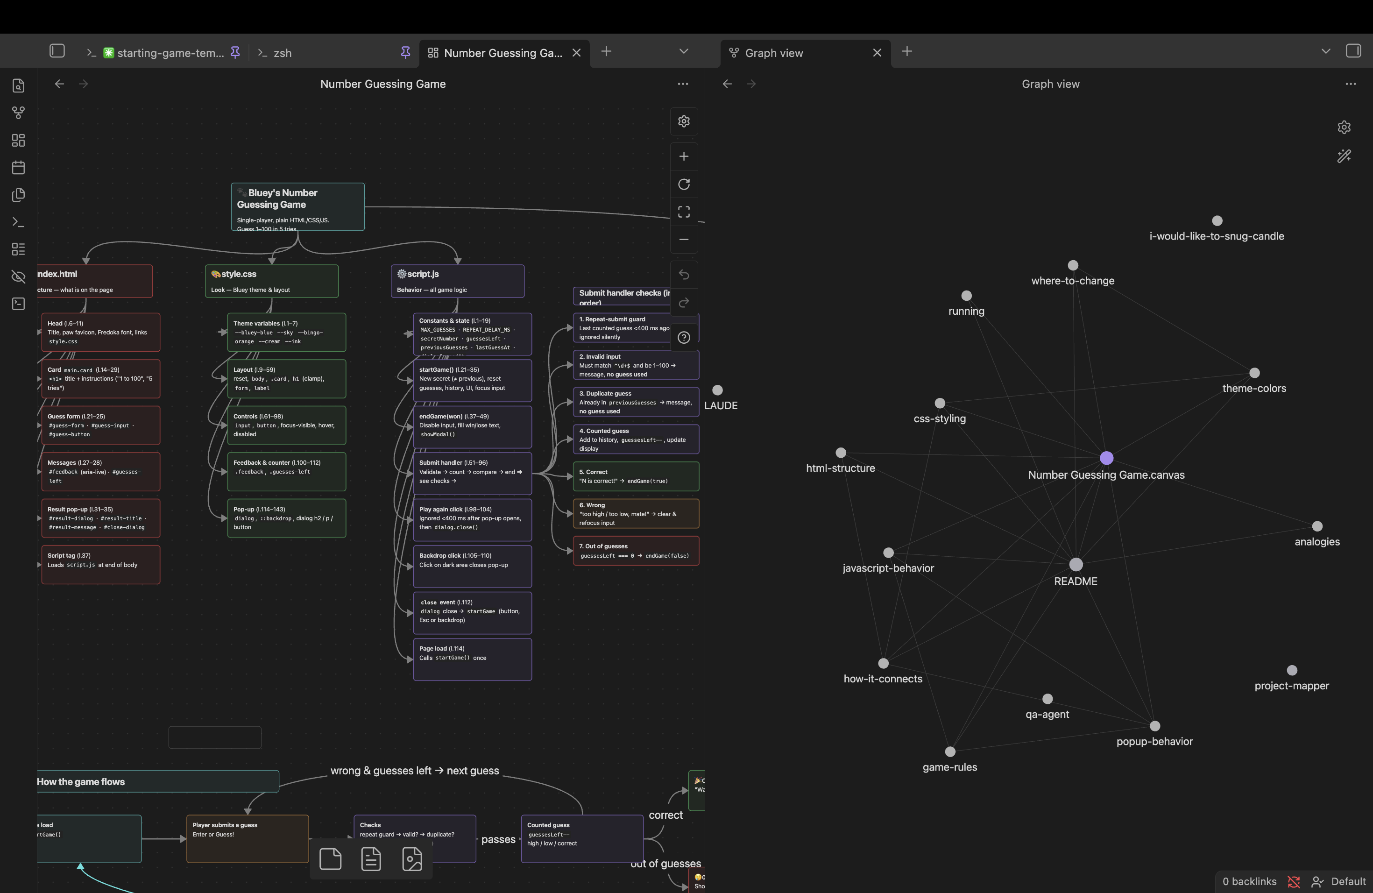Image resolution: width=1373 pixels, height=893 pixels.
Task: Add blank card to canvas
Action: 330,859
